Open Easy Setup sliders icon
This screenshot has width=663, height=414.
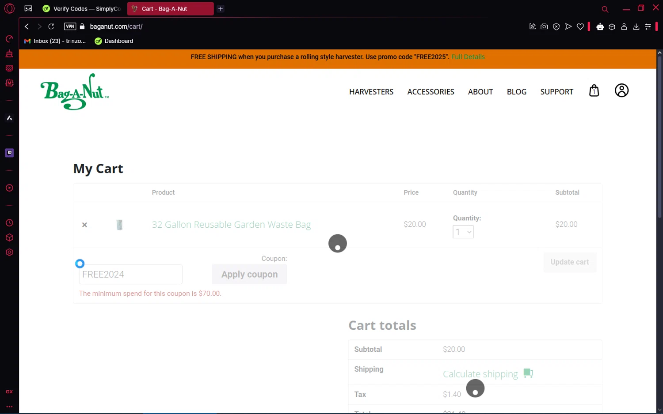tap(648, 26)
